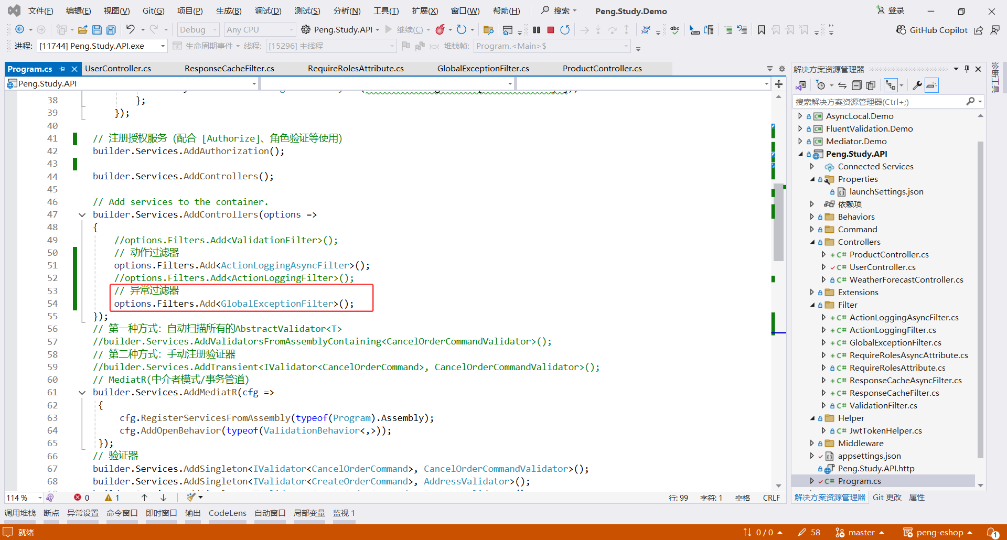The height and width of the screenshot is (540, 1007).
Task: Toggle Preview Selected Items in Solution Explorer
Action: (931, 85)
